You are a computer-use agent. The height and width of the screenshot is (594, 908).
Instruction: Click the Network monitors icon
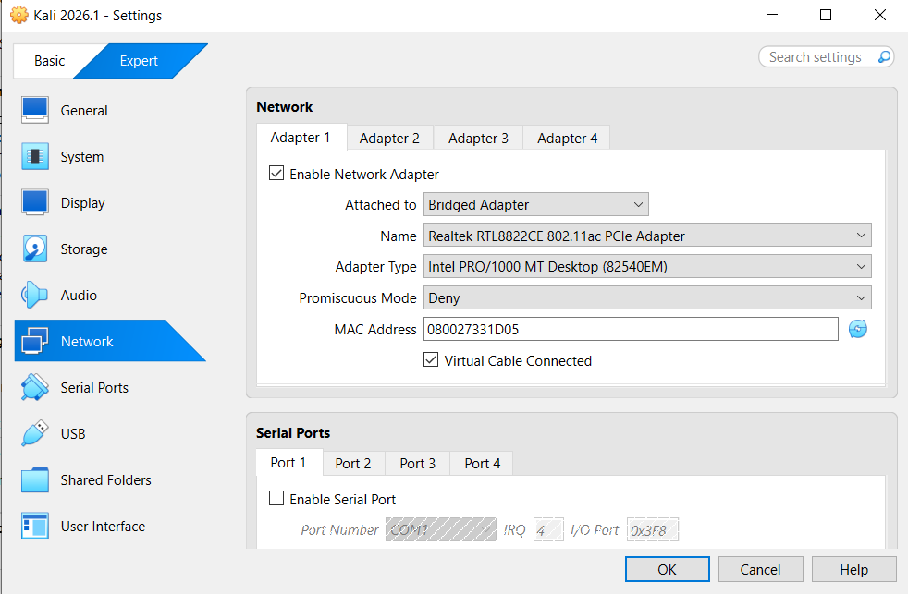[35, 341]
